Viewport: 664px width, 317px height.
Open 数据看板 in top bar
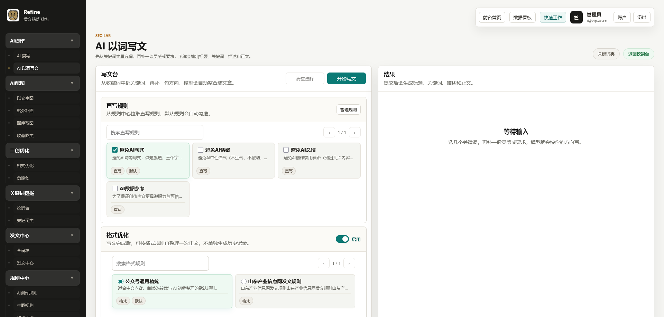coord(522,17)
